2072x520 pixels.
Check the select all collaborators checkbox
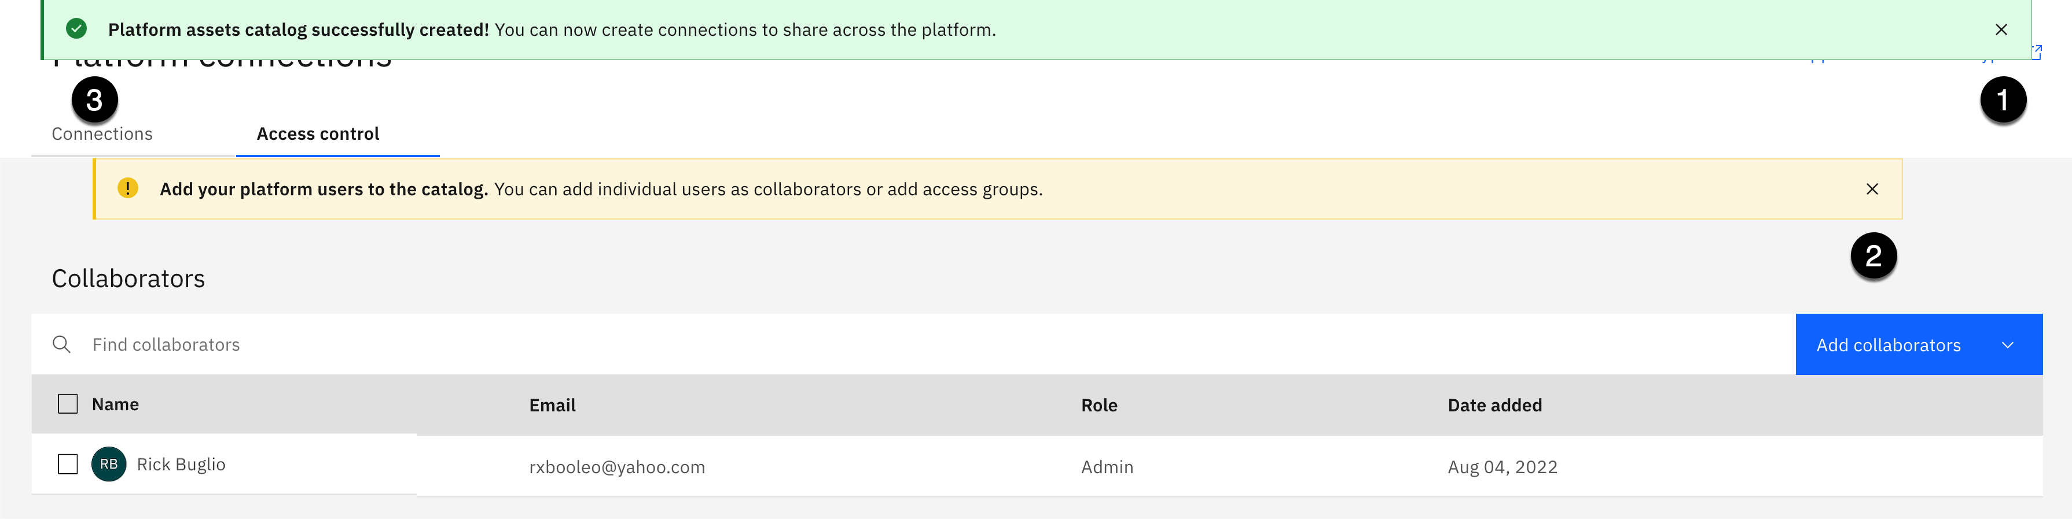click(x=68, y=404)
